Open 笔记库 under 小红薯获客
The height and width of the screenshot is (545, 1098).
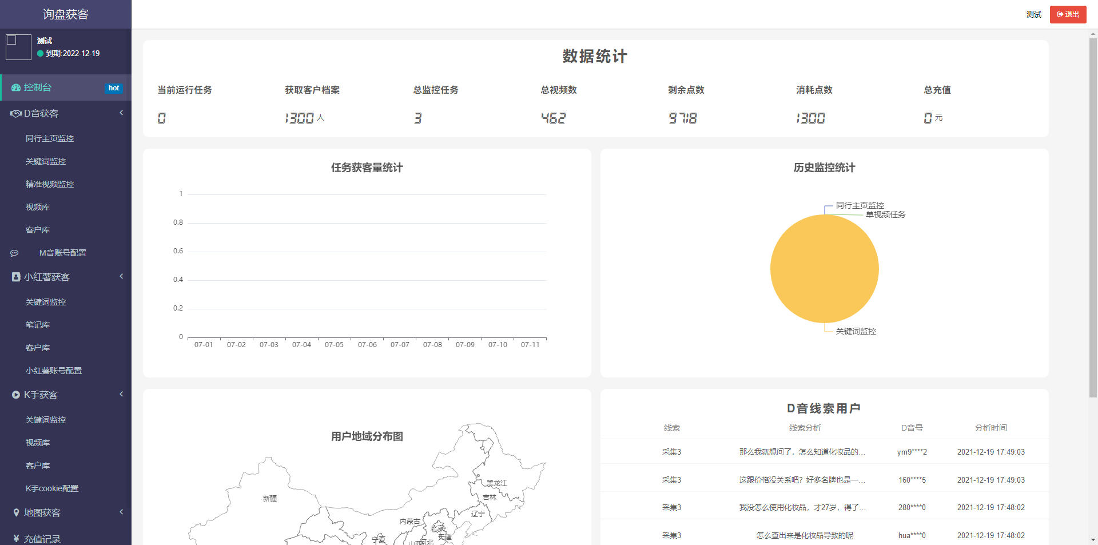38,325
